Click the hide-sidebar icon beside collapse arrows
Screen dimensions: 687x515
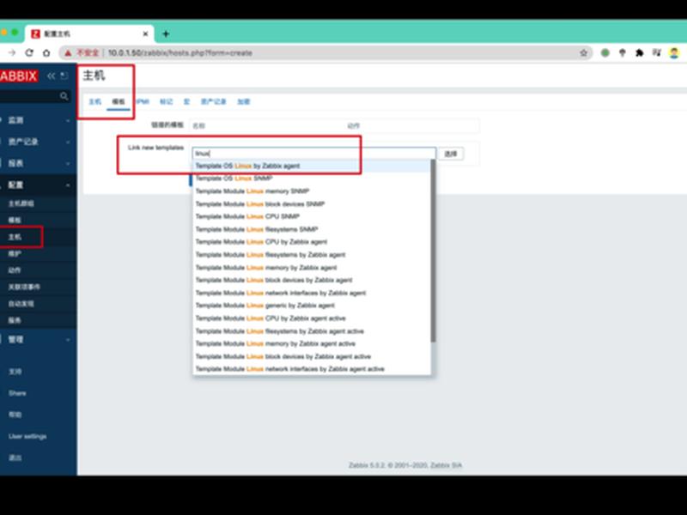point(64,76)
